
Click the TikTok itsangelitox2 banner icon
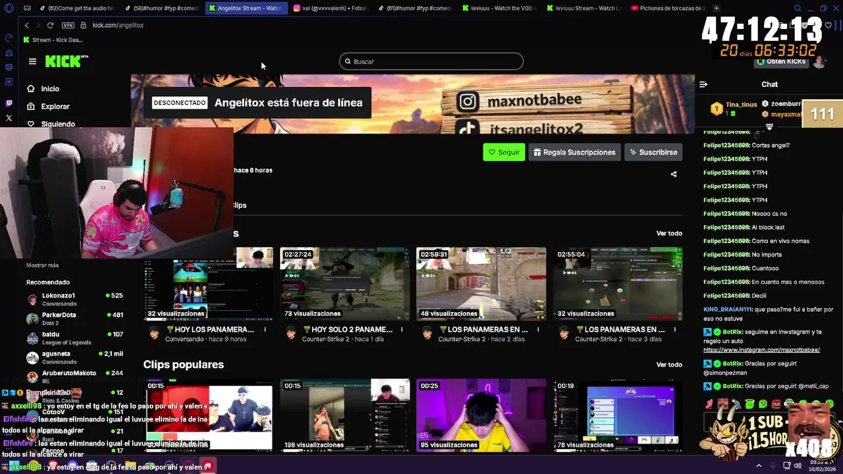click(x=468, y=127)
